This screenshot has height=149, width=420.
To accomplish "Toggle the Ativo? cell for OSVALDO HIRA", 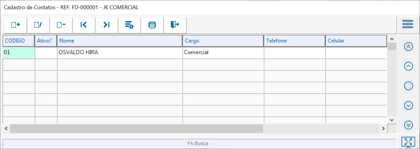I will click(x=46, y=53).
